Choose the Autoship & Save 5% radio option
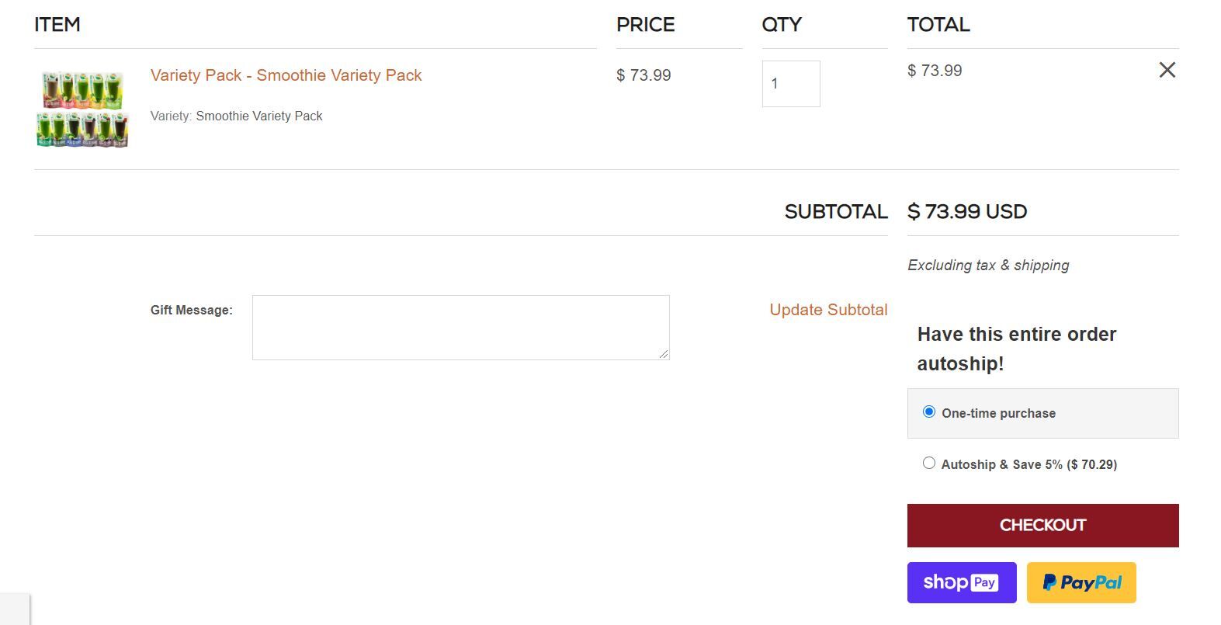 point(929,463)
